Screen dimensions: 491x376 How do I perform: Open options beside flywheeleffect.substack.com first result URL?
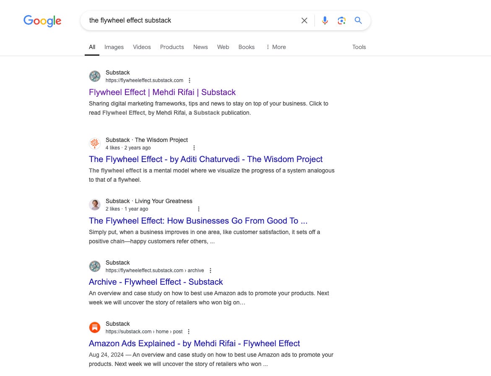pos(190,80)
